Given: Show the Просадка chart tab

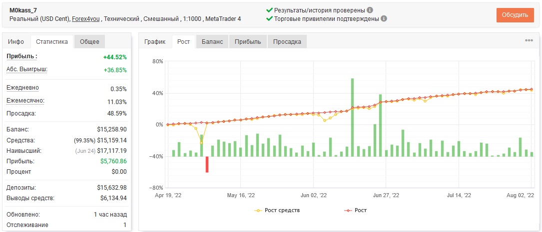Looking at the screenshot, I should point(287,42).
